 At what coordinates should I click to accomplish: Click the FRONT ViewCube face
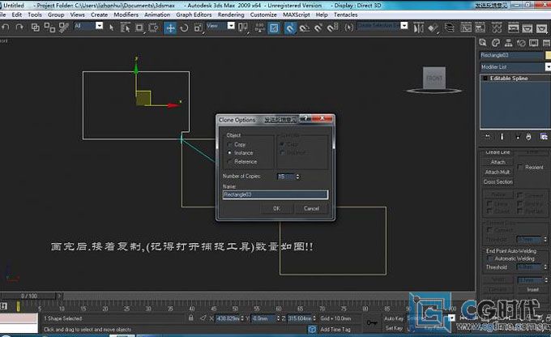[x=434, y=78]
